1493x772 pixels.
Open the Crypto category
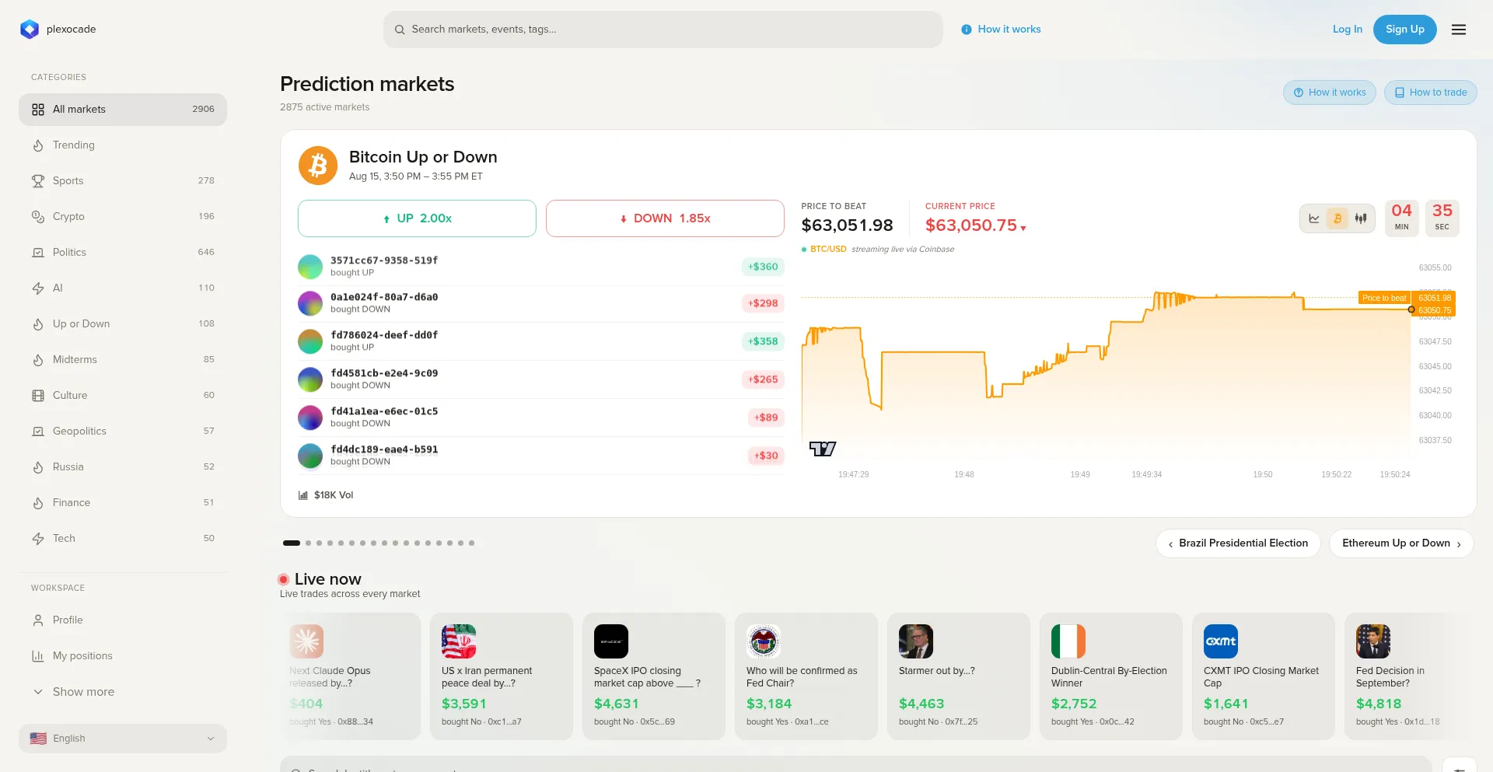pos(123,217)
